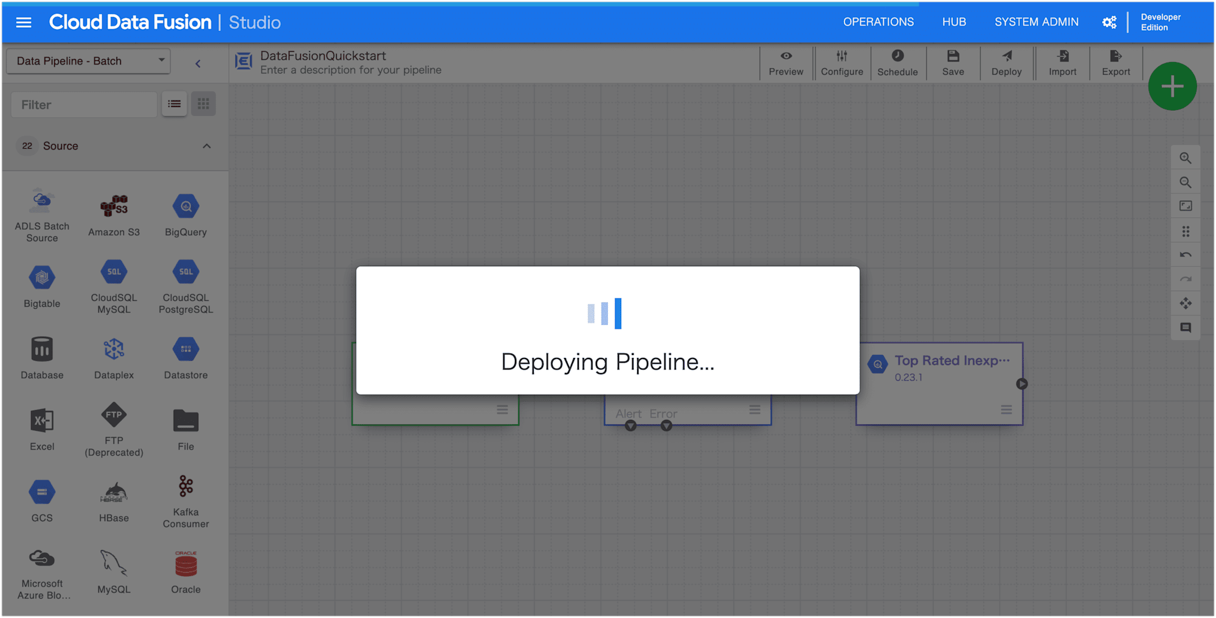Go to SYSTEM ADMIN
Screen dimensions: 1216x618
point(1036,22)
